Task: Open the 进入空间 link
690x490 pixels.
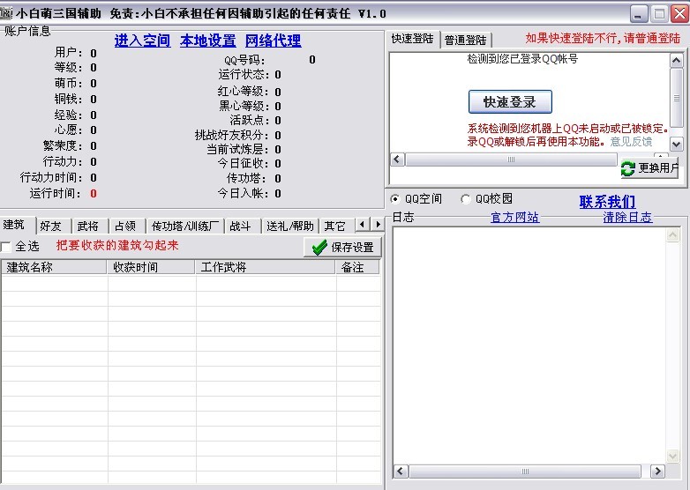Action: click(x=142, y=41)
